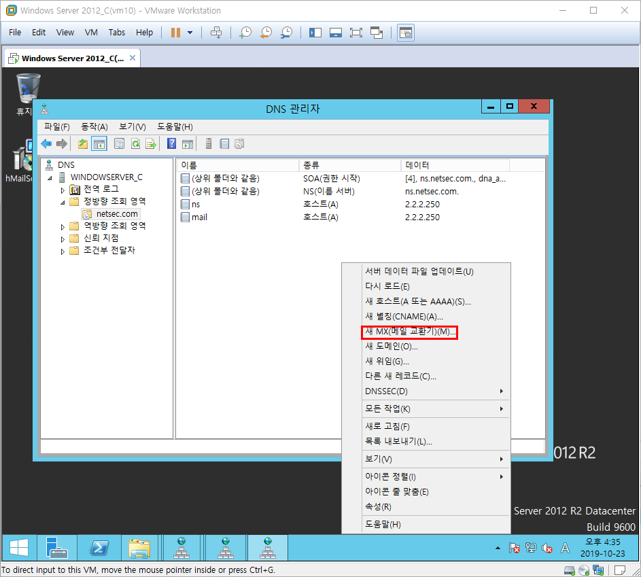Select the hMailServer desktop shortcut
This screenshot has width=641, height=577.
tap(19, 162)
